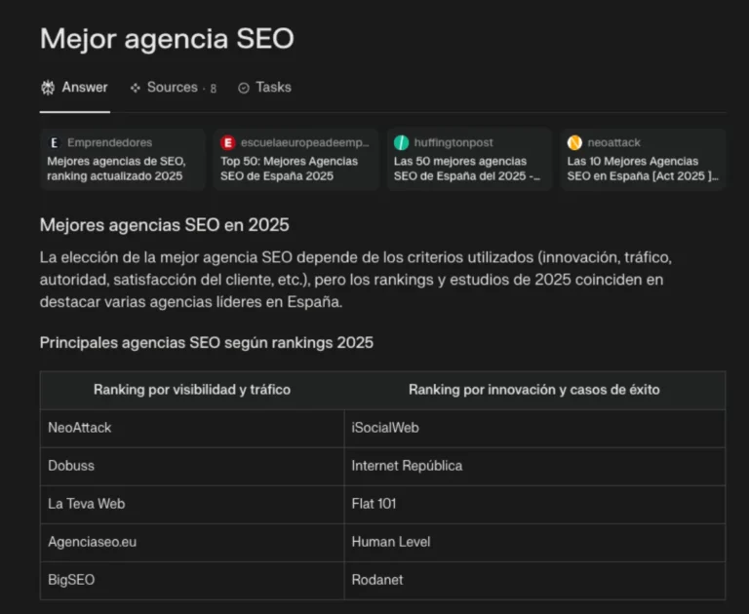Open the Tasks tab
This screenshot has height=614, width=749.
pyautogui.click(x=264, y=88)
